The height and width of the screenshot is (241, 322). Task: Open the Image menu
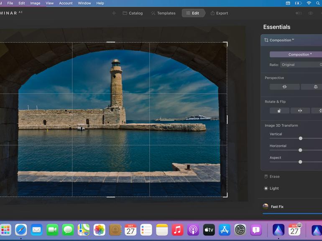pos(35,3)
